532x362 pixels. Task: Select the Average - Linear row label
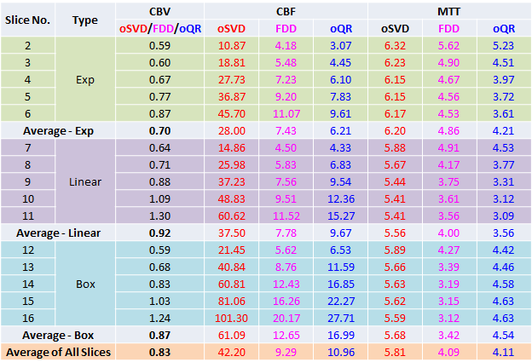(58, 233)
